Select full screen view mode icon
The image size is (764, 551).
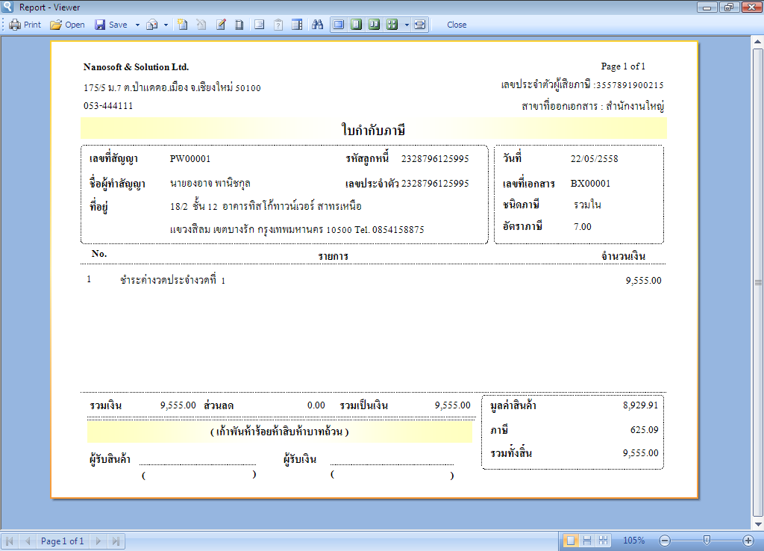pyautogui.click(x=339, y=25)
